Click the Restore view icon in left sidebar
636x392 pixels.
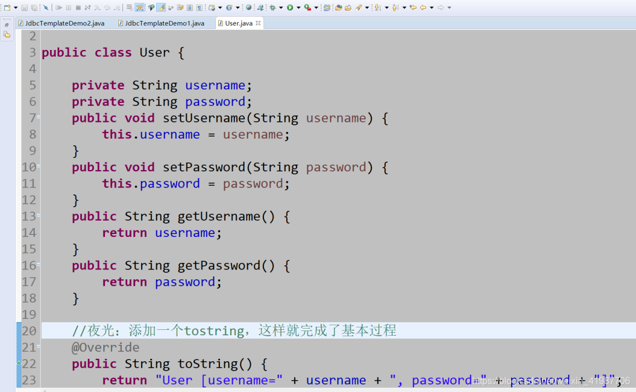pos(7,25)
